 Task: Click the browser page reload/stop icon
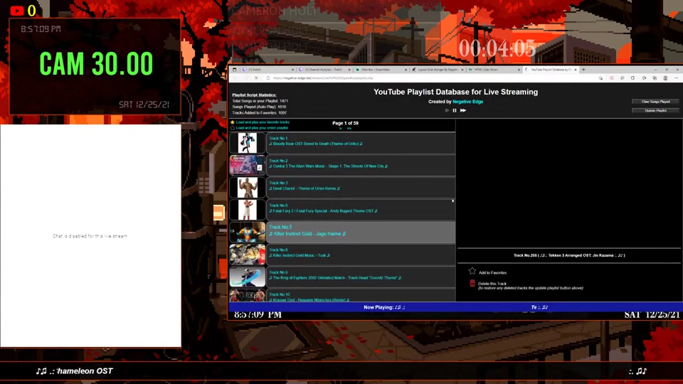coord(256,78)
